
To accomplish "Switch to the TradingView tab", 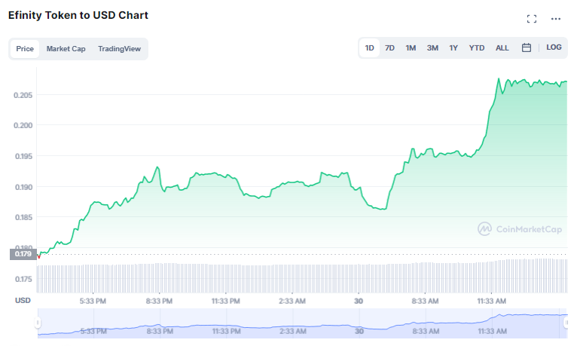I will tap(119, 48).
